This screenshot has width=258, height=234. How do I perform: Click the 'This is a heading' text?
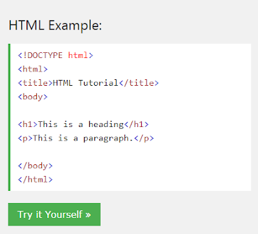81,124
